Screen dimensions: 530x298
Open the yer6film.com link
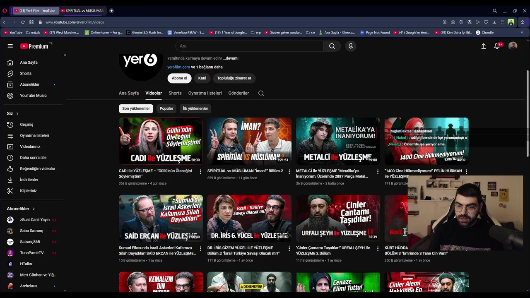coord(178,67)
